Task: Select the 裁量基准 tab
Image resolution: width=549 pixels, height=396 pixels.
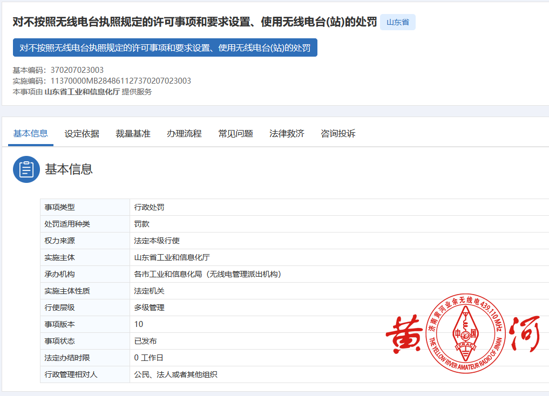Action: pos(133,134)
